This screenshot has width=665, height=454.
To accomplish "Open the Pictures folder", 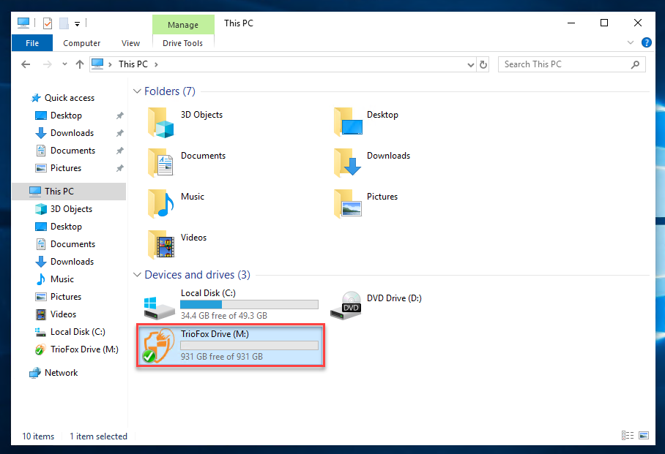I will click(x=381, y=196).
